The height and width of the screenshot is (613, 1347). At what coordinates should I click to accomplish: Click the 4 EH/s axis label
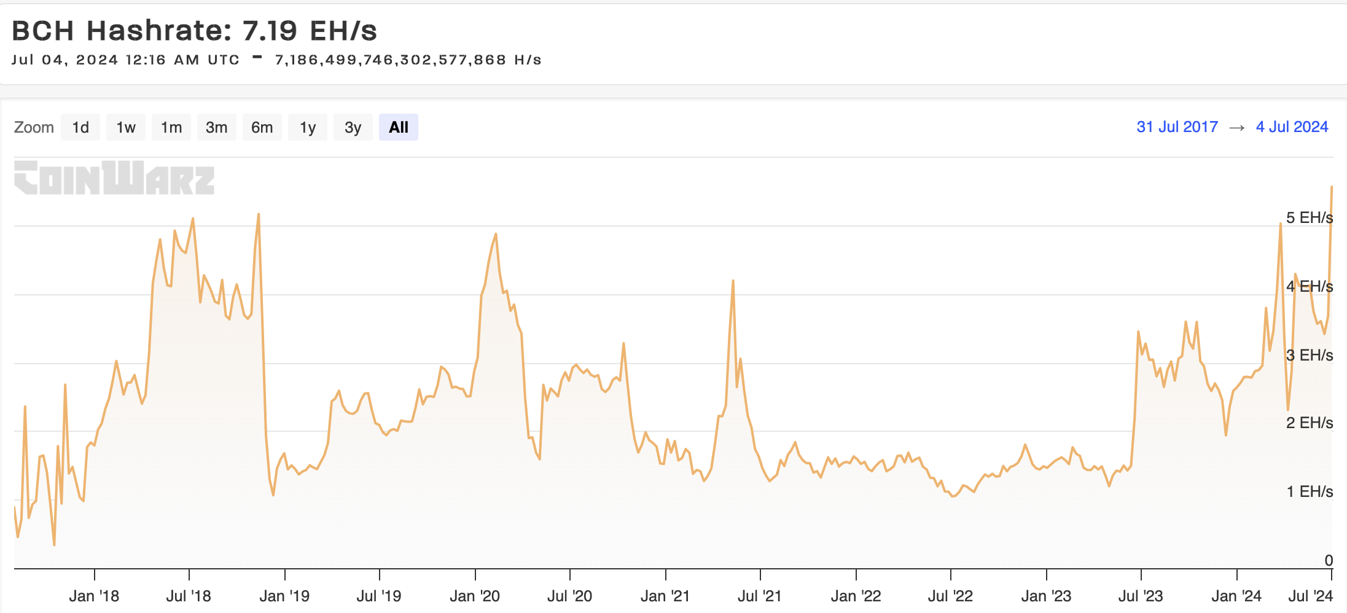[1310, 286]
